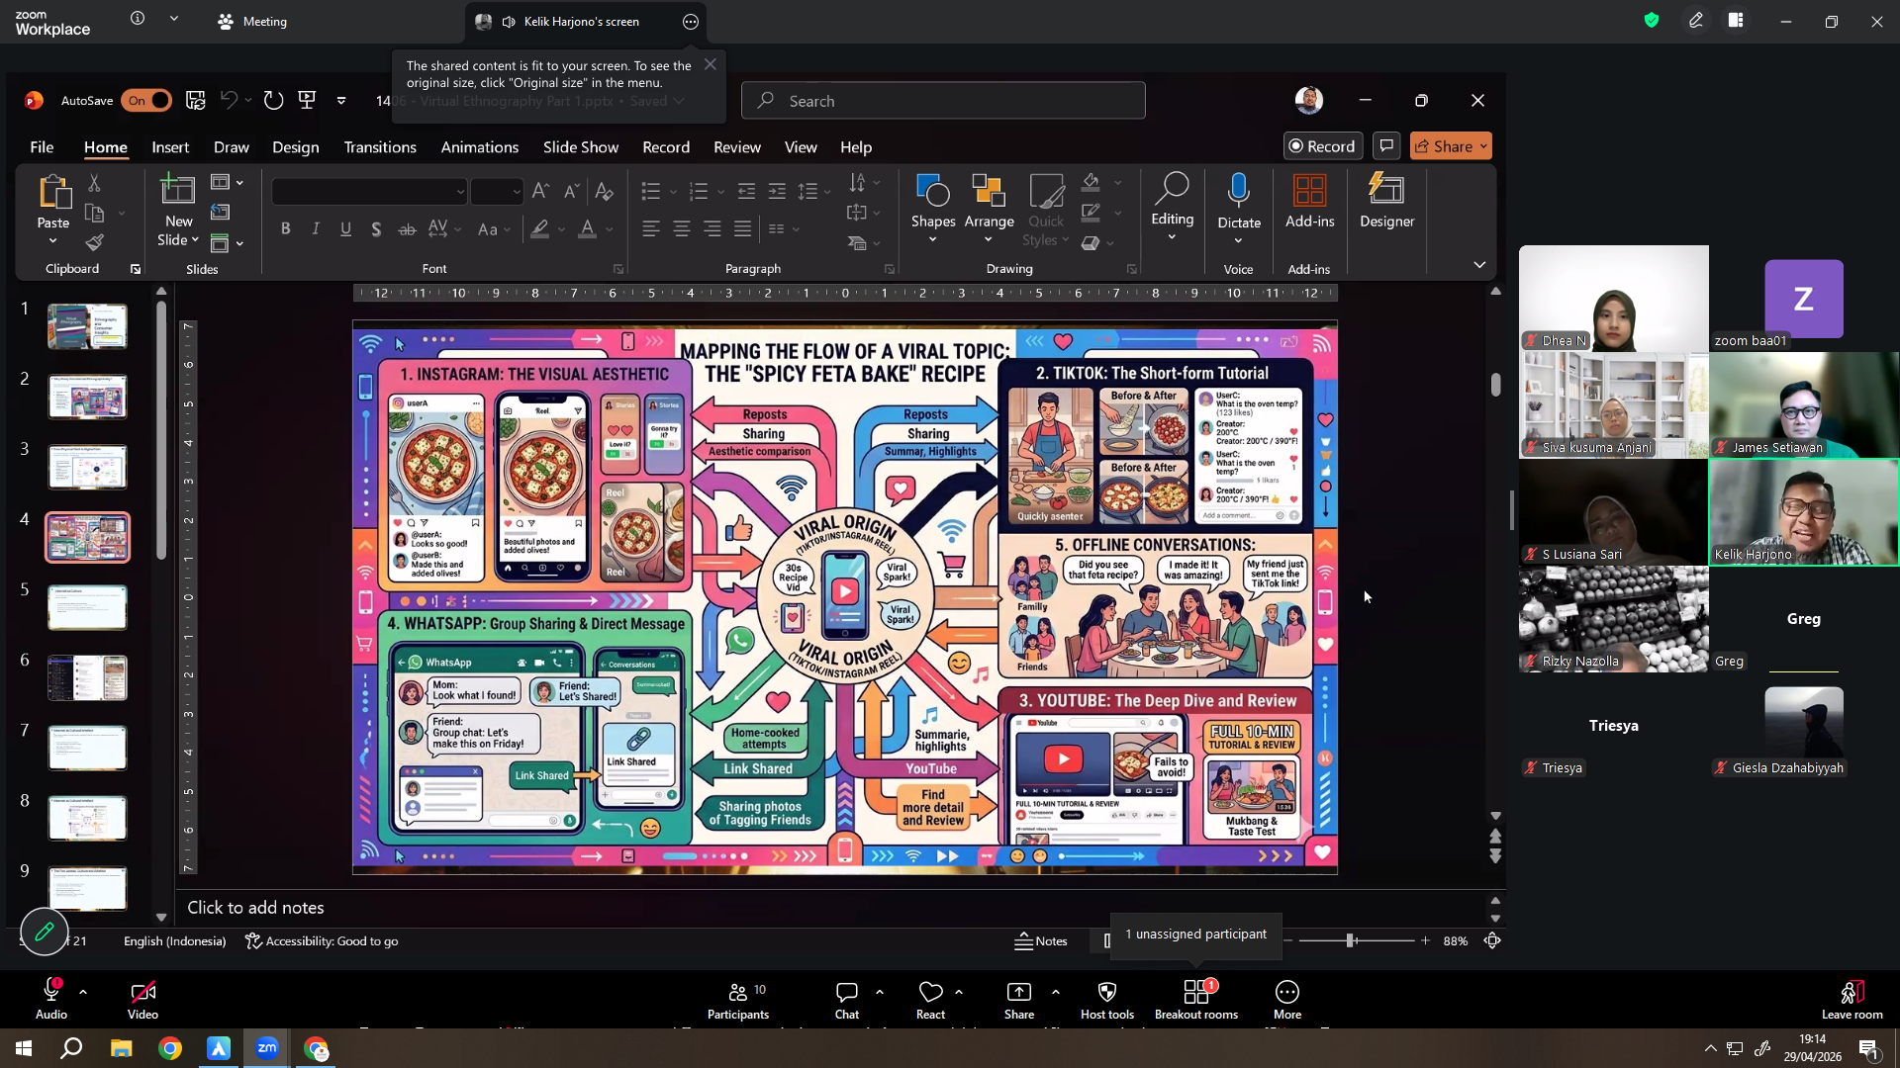Viewport: 1900px width, 1068px height.
Task: Apply italic formatting
Action: point(316,229)
